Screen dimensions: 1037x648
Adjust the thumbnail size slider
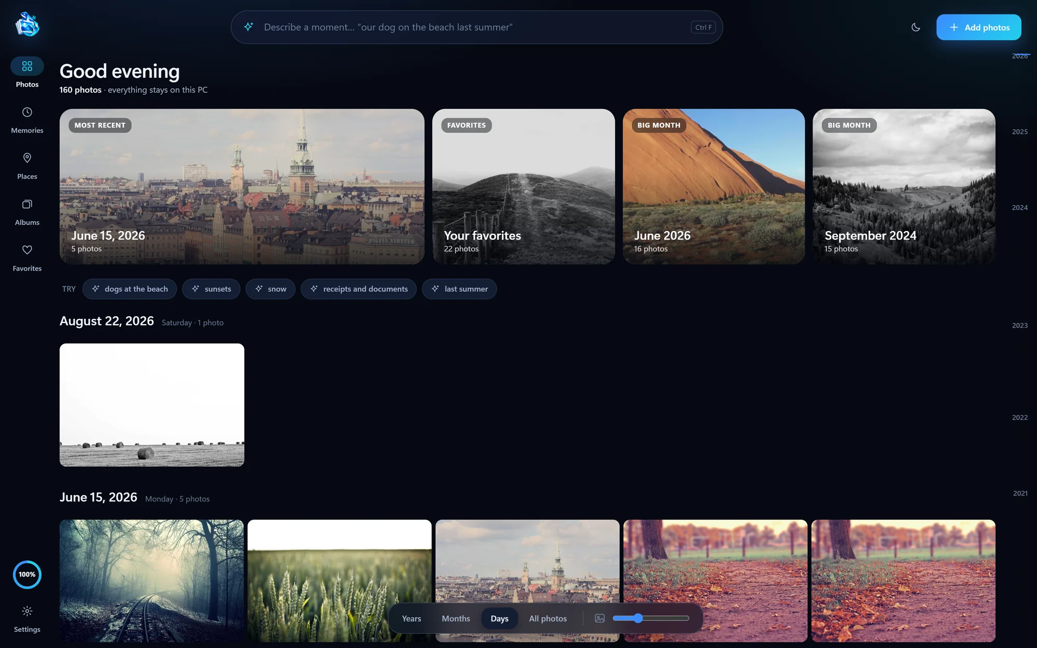(x=651, y=618)
